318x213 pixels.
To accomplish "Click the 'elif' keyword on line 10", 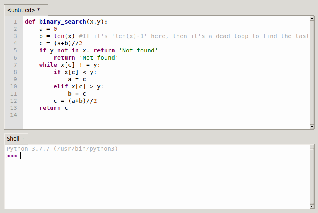I will coord(60,87).
